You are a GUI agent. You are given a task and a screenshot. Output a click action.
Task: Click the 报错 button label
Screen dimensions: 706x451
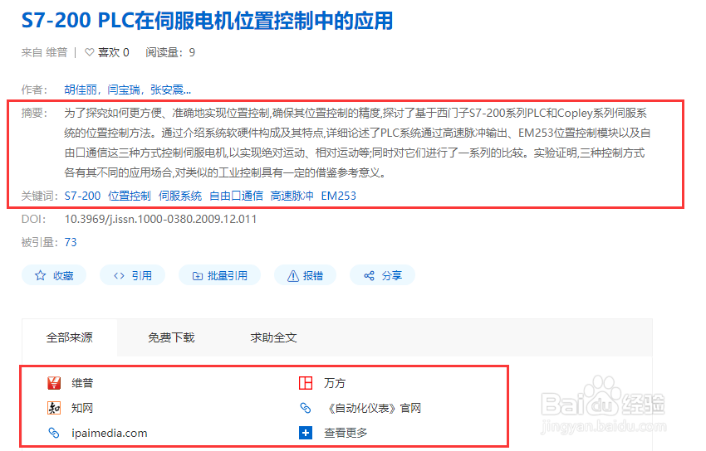(x=313, y=275)
